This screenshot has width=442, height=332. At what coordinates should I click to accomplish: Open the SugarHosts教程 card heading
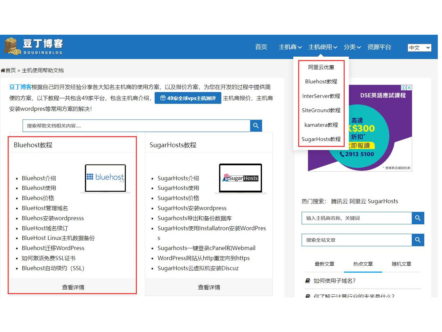pyautogui.click(x=173, y=145)
